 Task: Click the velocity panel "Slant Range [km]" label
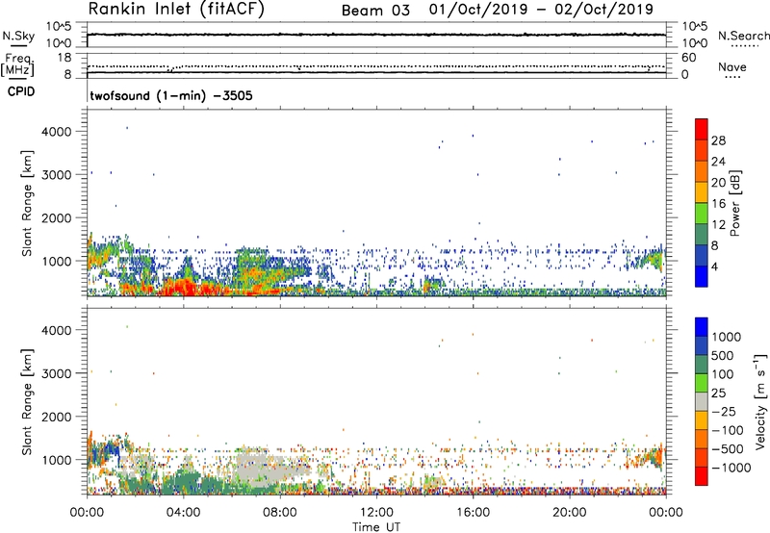(27, 402)
